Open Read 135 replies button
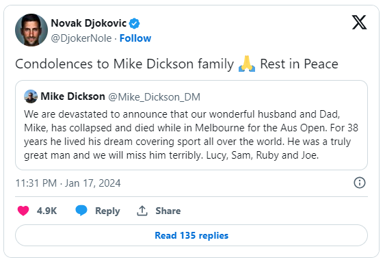The width and height of the screenshot is (385, 264). pyautogui.click(x=191, y=235)
